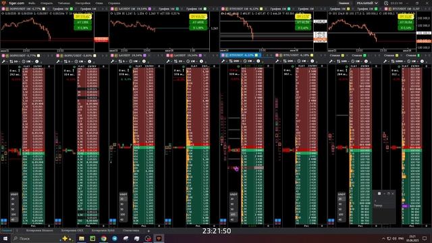The width and height of the screenshot is (432, 243).
Task: Select USDT volume 20 in -5,77% order book
Action: tap(13, 199)
